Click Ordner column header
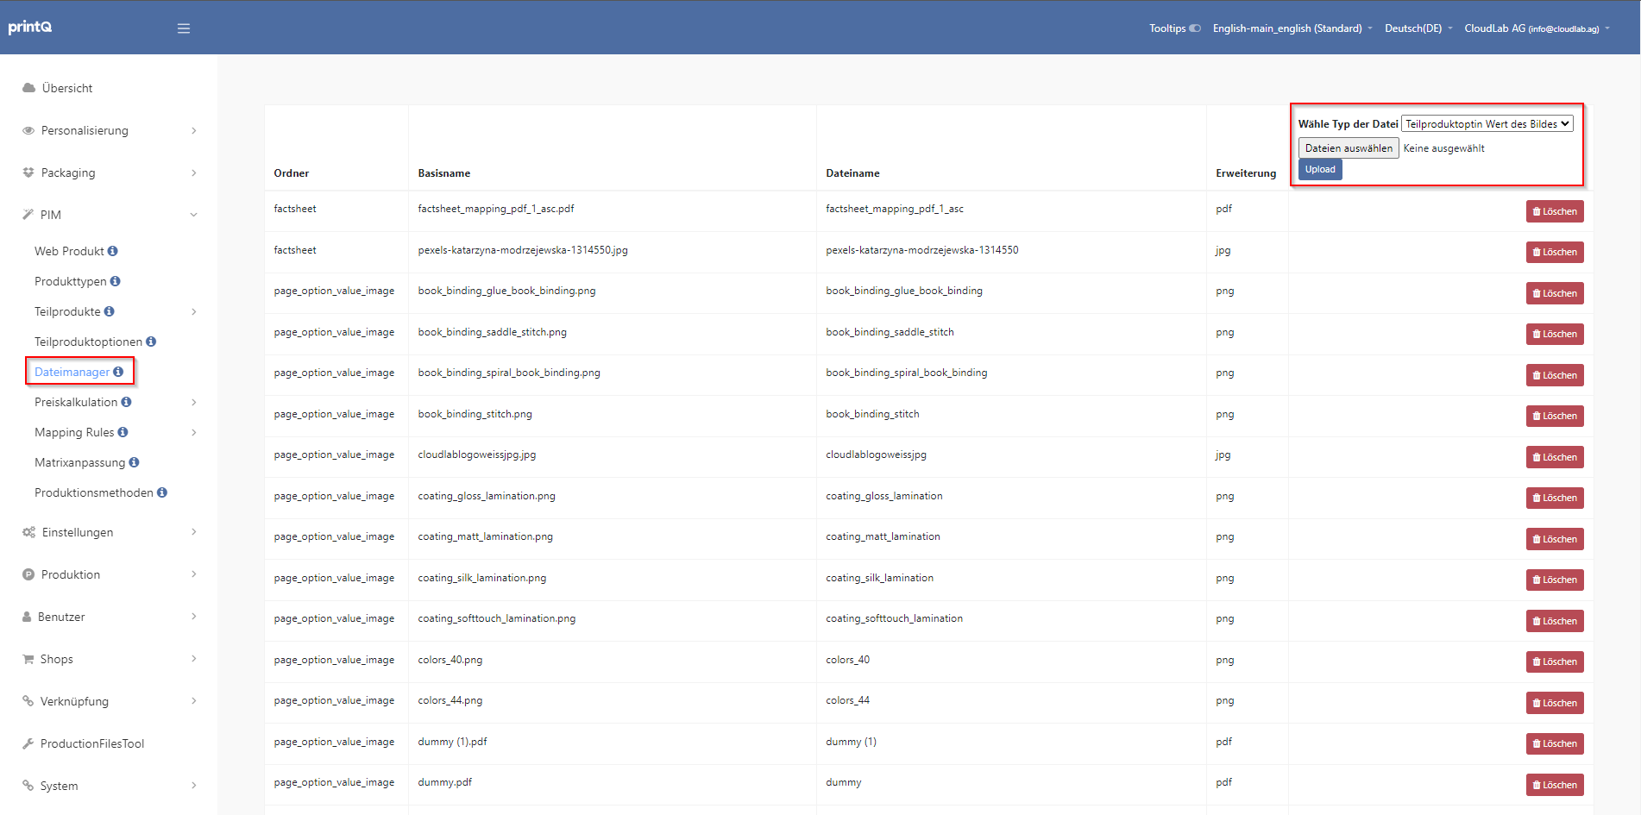1641x815 pixels. coord(292,173)
